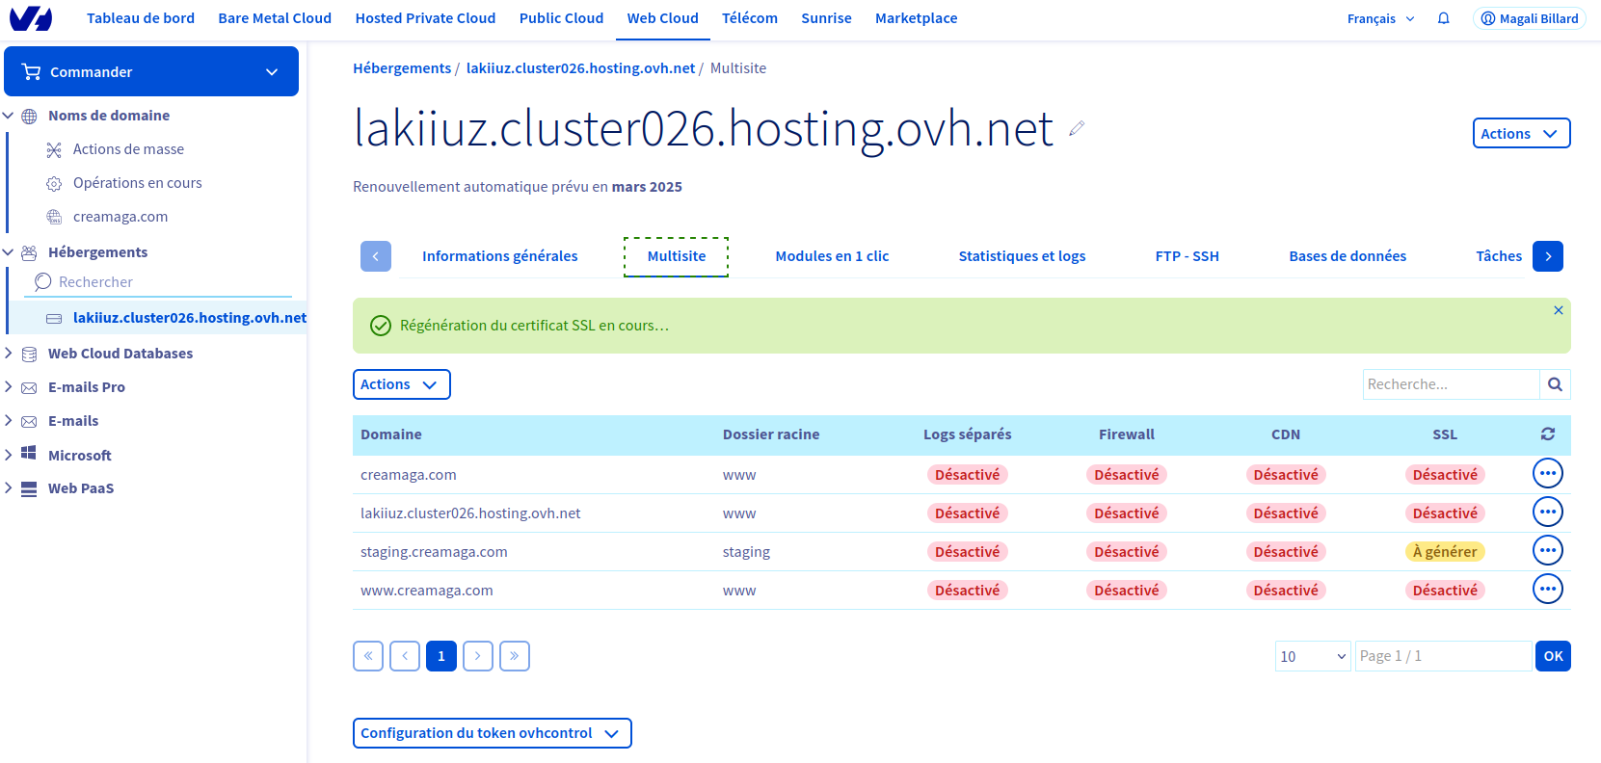Open the items-per-page selector showing 10

1312,656
